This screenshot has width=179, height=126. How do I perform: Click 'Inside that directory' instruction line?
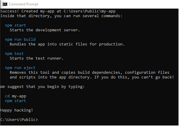[61, 16]
